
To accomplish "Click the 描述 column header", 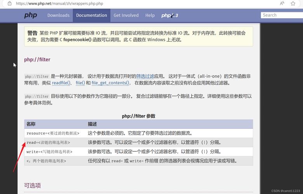I will click(169, 124).
